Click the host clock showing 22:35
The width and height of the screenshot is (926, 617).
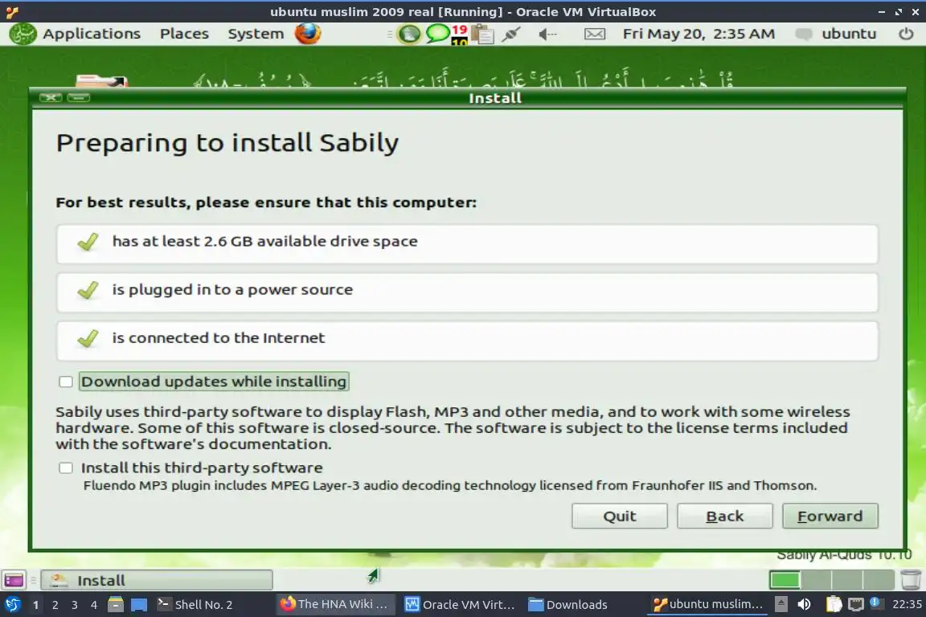(x=907, y=604)
